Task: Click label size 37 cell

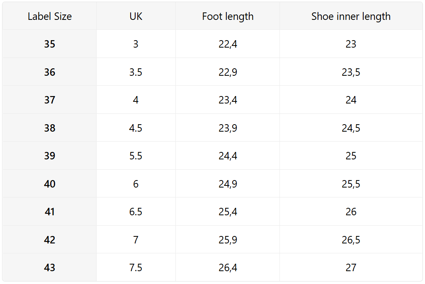Action: pyautogui.click(x=50, y=100)
